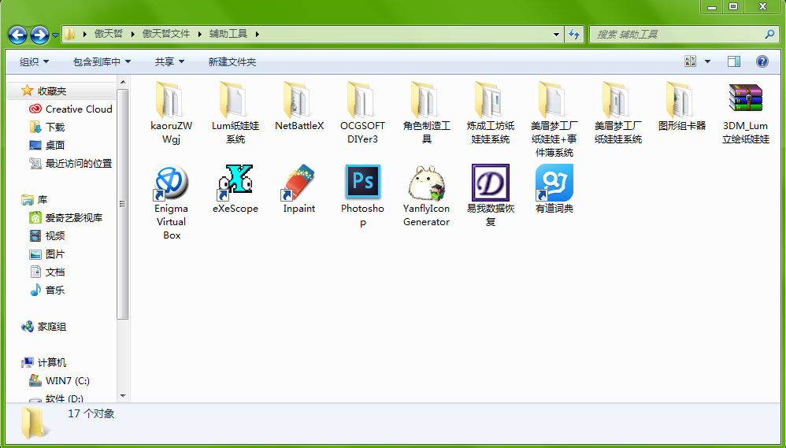Go to 下载 in favorites

(x=47, y=127)
